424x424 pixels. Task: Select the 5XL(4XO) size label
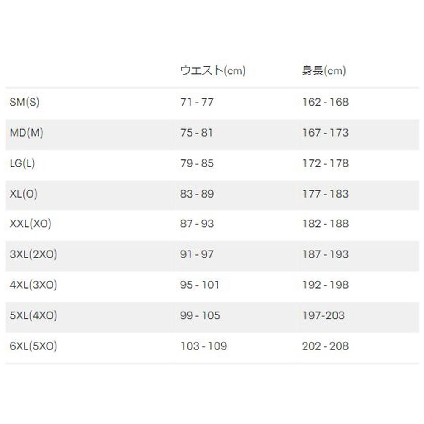[x=33, y=315]
